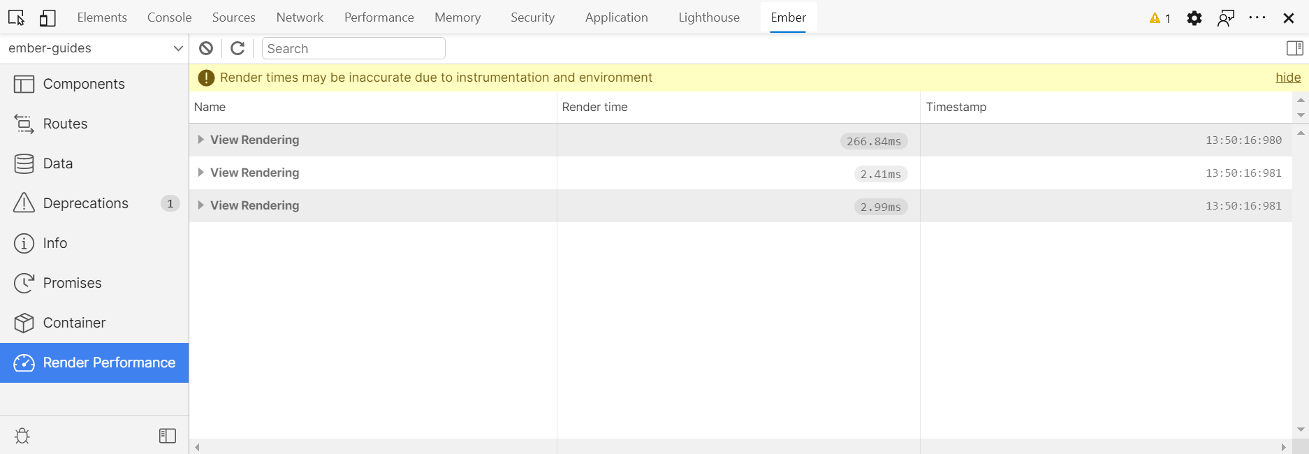1309x454 pixels.
Task: Click the clear render data icon
Action: 206,48
